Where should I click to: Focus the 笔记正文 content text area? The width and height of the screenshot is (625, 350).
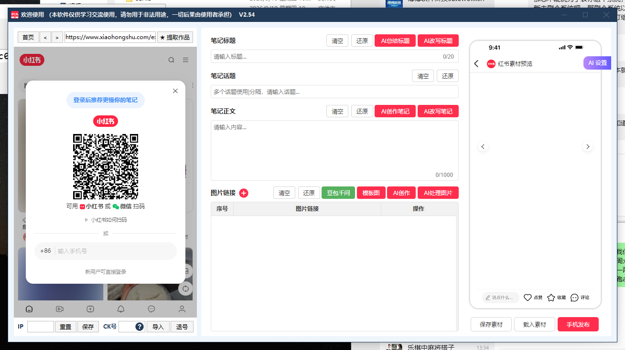[x=334, y=150]
